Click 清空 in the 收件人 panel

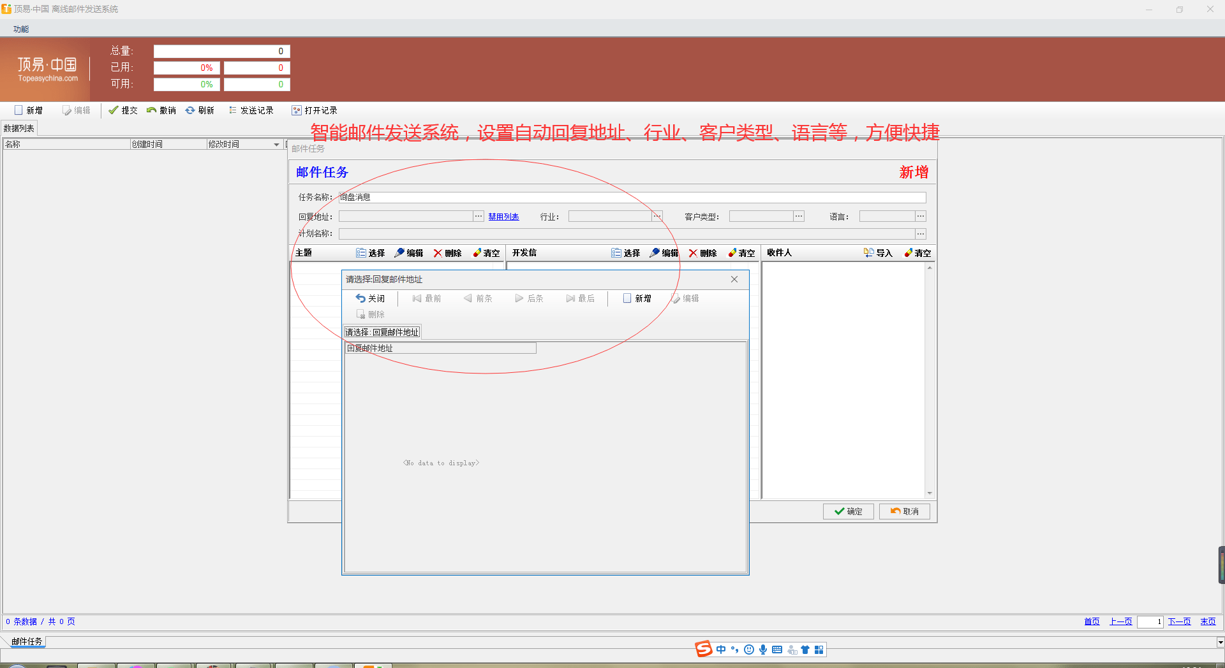(917, 253)
